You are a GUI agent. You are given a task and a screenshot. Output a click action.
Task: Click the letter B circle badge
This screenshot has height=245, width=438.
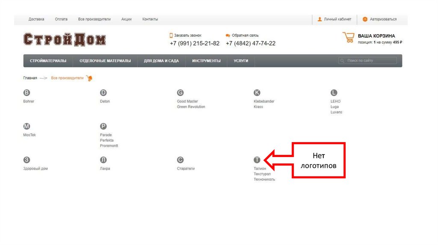pos(27,93)
